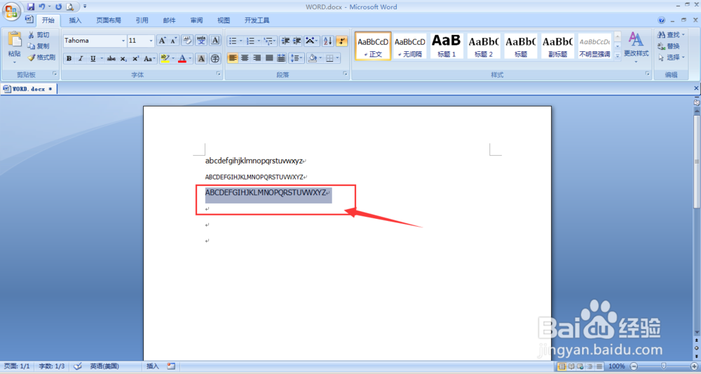Apply character border to the text
The width and height of the screenshot is (701, 374).
[215, 41]
